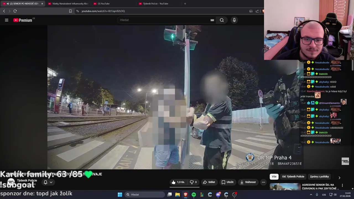
Task: Bookmark this page with the bookmark icon
Action: [x=70, y=11]
